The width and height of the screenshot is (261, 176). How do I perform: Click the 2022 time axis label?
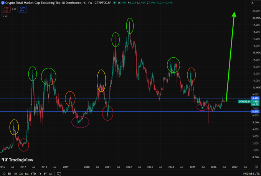pos(129,167)
